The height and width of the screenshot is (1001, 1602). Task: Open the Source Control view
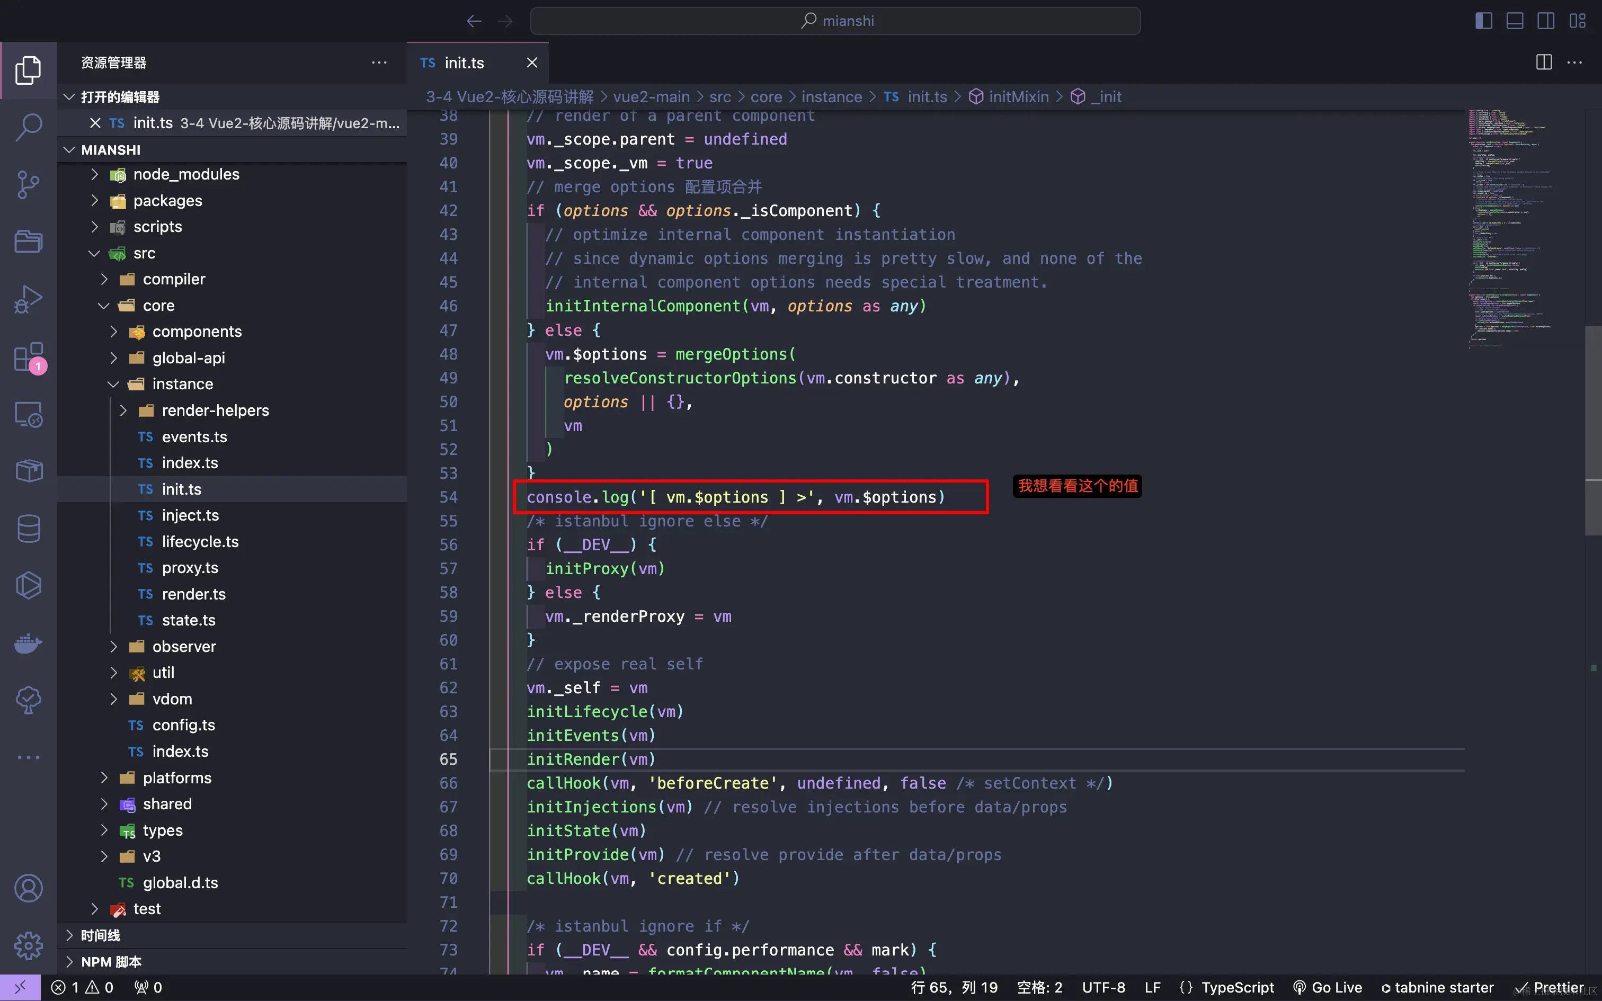point(29,185)
